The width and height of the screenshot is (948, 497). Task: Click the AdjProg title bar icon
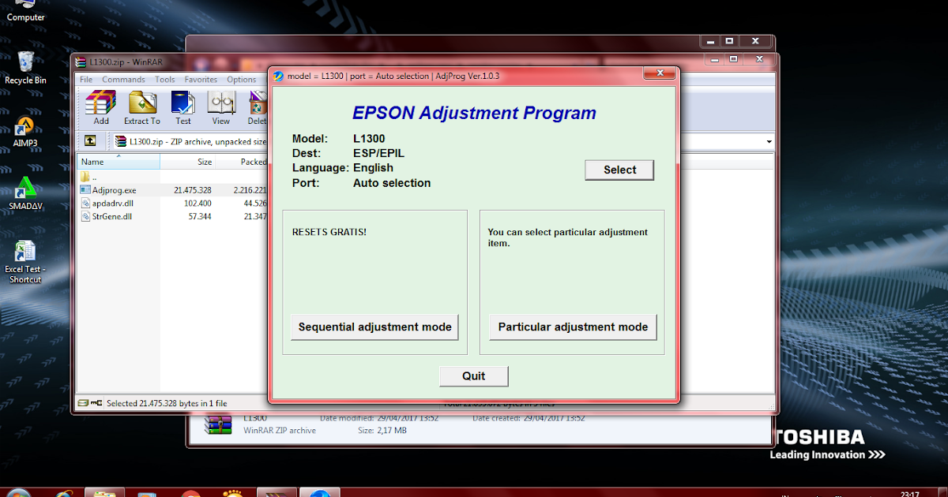(278, 76)
